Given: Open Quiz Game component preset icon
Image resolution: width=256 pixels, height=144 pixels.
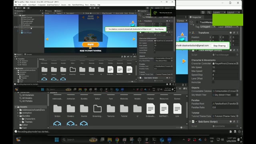Looking at the screenshot, I should (x=234, y=122).
